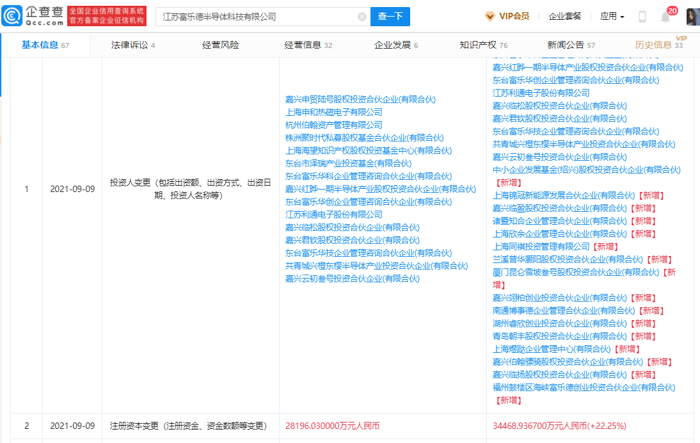Select 2021-09-09 date in row 1
Viewport: 700px width, 443px height.
pyautogui.click(x=72, y=189)
